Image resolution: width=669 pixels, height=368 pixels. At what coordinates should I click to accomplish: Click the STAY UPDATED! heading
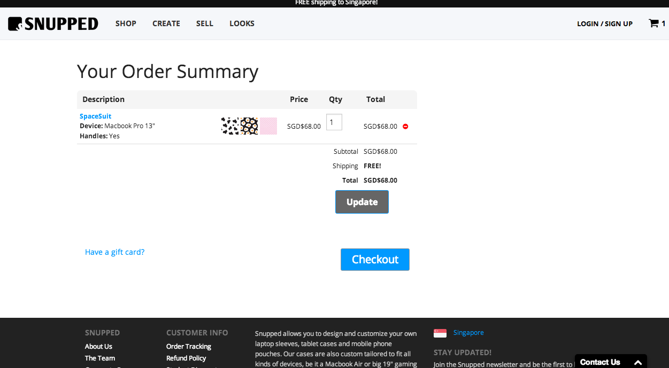tap(463, 353)
